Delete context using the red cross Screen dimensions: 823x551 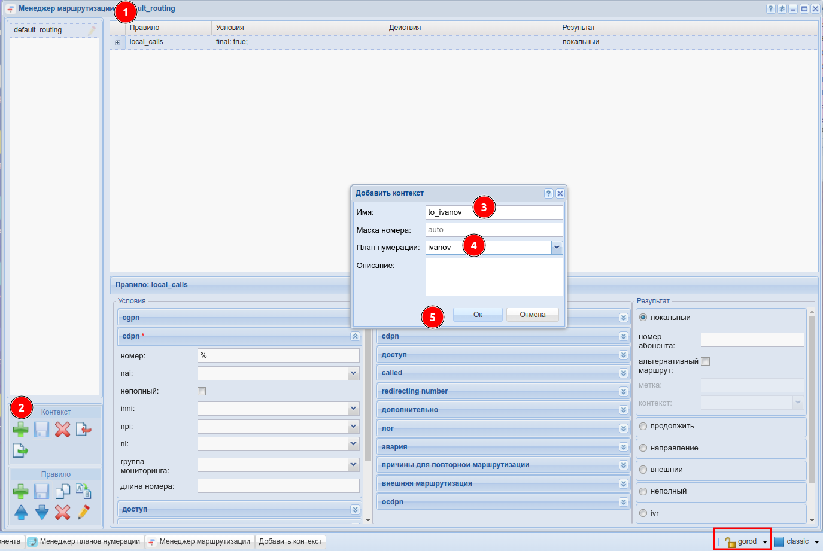pyautogui.click(x=62, y=430)
